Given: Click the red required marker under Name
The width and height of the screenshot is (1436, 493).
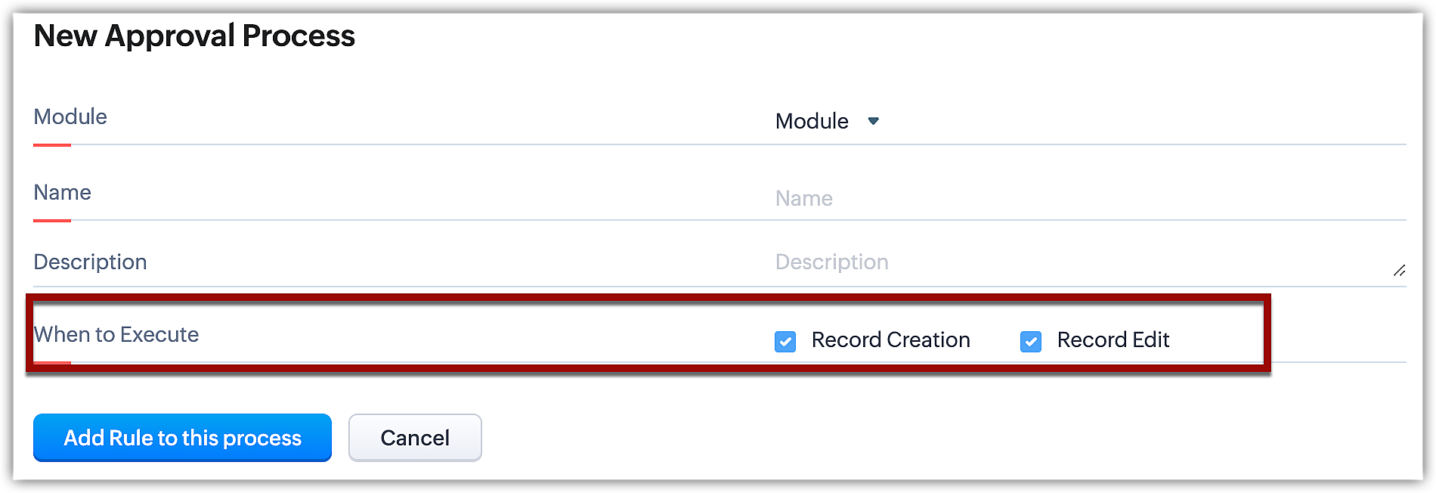Looking at the screenshot, I should tap(52, 220).
